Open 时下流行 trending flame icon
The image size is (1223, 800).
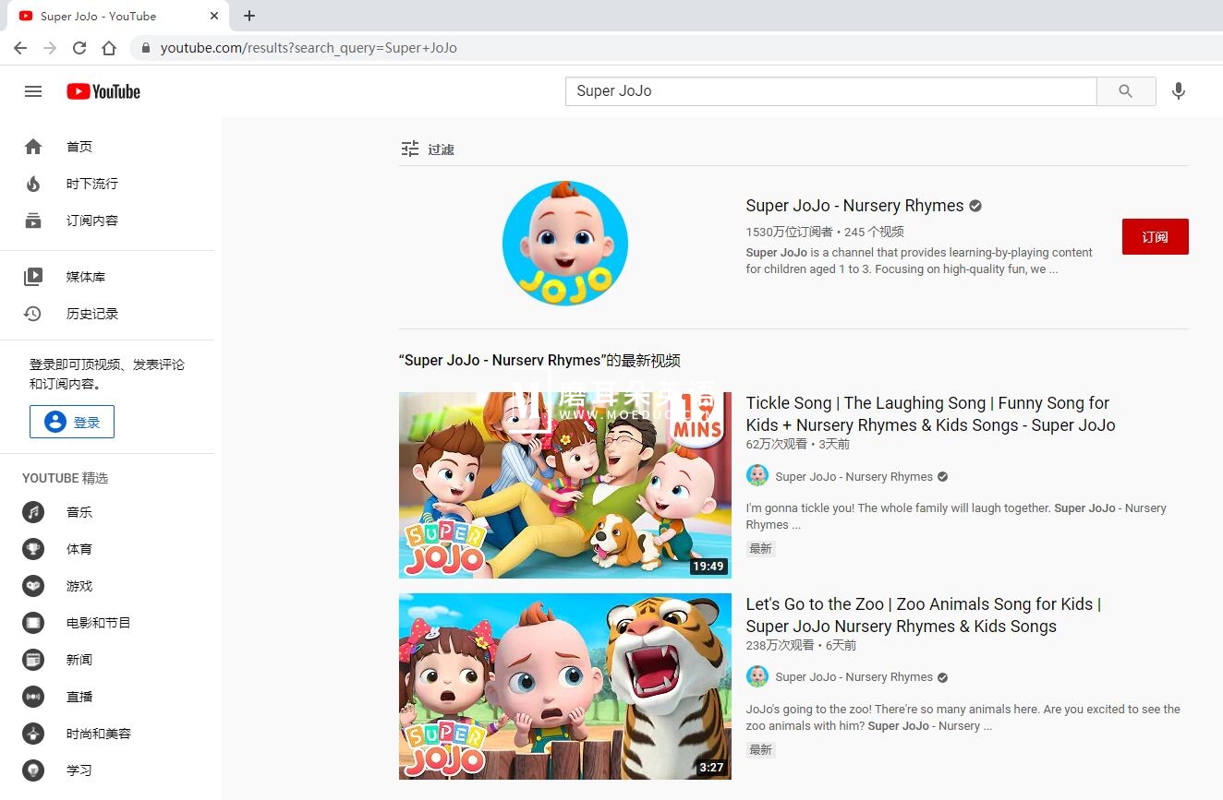point(33,184)
